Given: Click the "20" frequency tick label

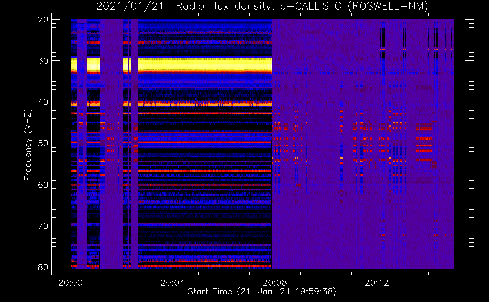Looking at the screenshot, I should [43, 19].
